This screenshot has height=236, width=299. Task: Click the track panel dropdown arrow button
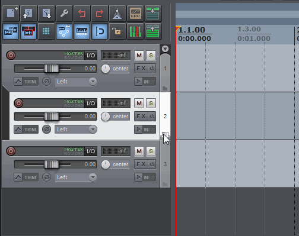165,49
